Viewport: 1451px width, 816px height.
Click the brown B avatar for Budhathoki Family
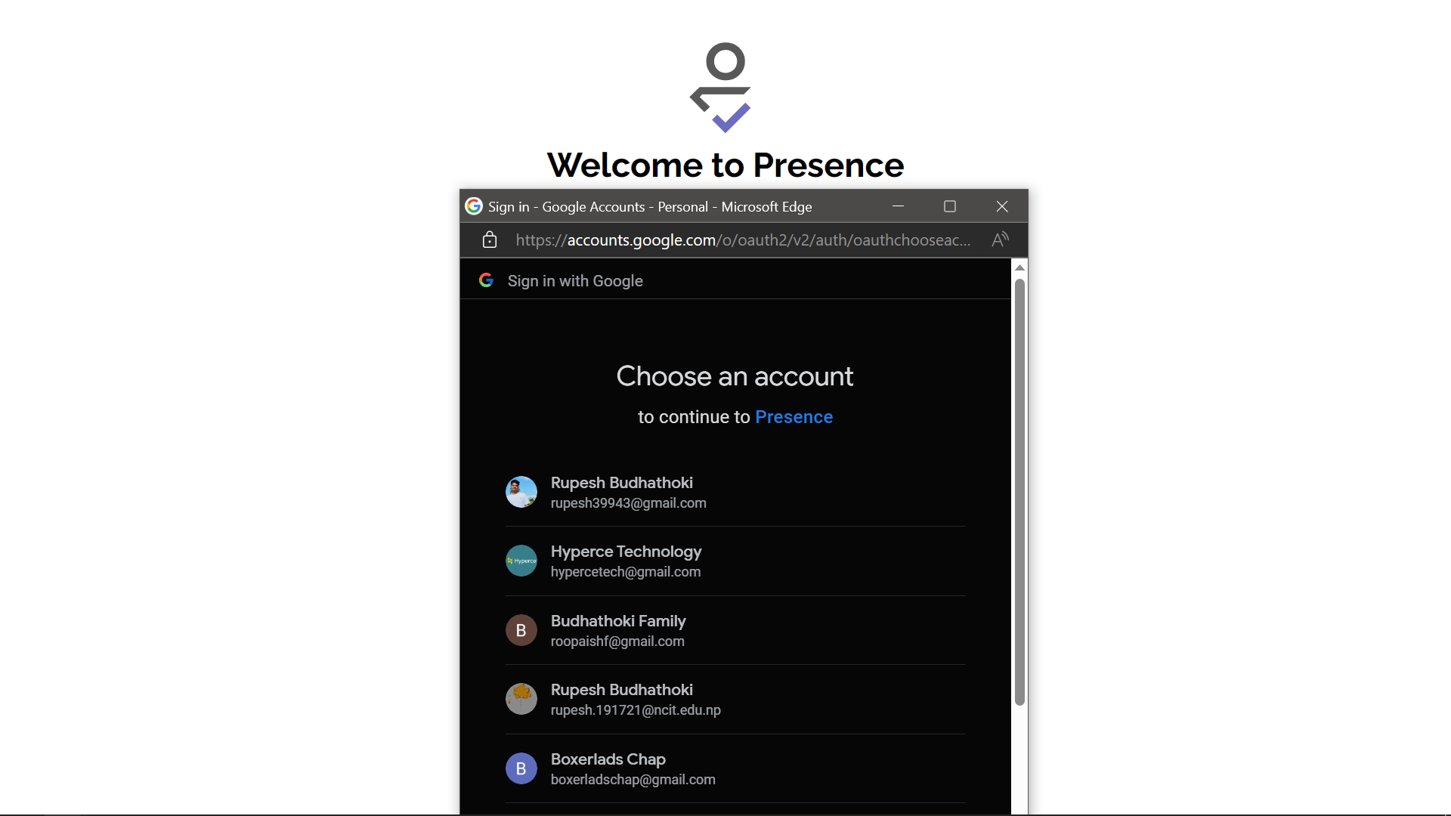click(x=521, y=630)
